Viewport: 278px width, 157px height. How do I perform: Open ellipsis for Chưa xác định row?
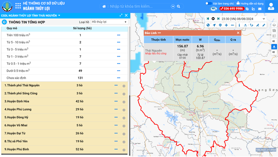[119, 78]
